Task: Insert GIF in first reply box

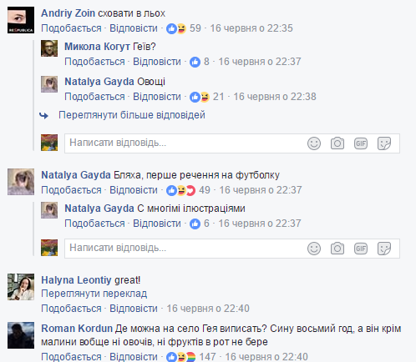Action: [361, 143]
